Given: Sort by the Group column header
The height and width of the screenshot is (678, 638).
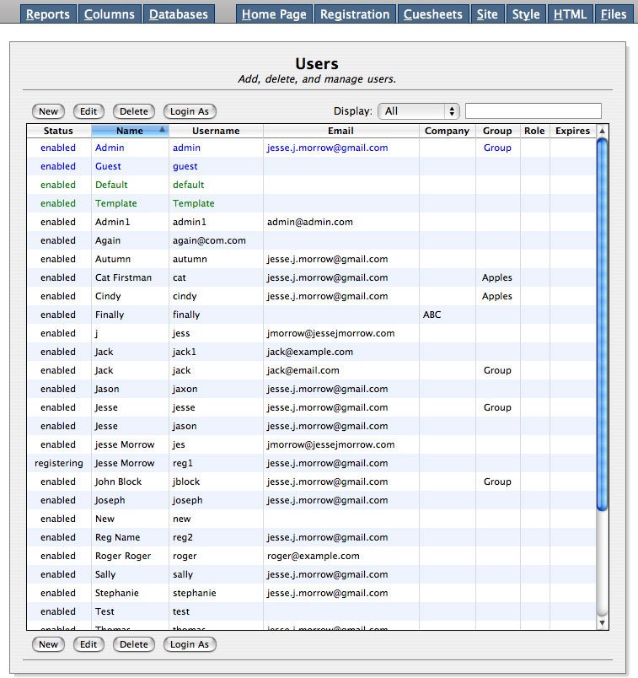Looking at the screenshot, I should coord(497,131).
